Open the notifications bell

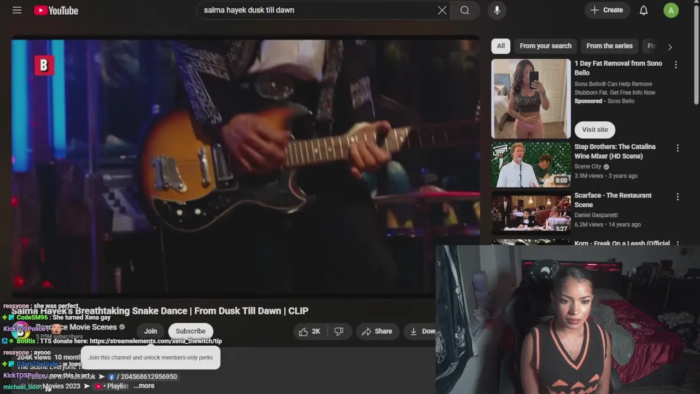[644, 10]
